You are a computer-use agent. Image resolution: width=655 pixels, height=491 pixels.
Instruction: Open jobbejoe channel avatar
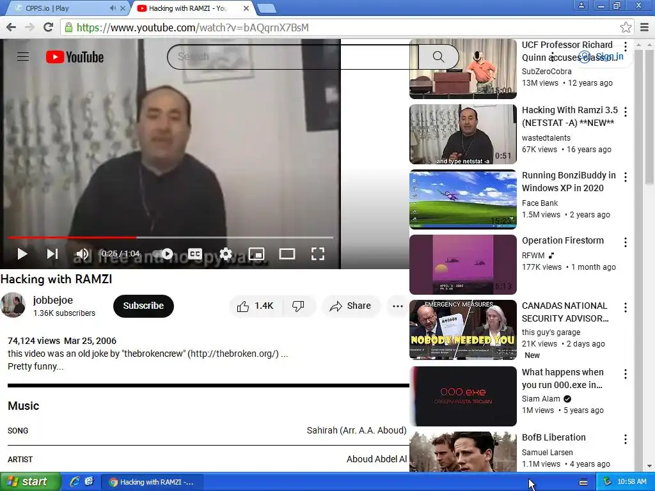(x=13, y=305)
